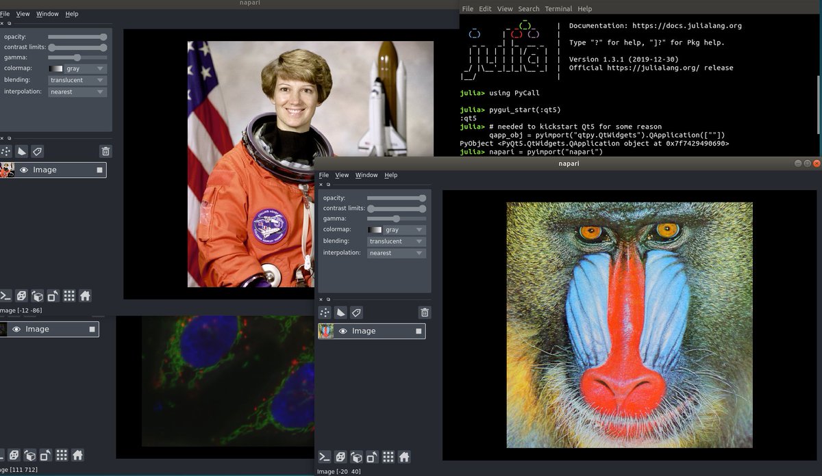This screenshot has width=822, height=476.
Task: Open interpolation dropdown in the astronaut window
Action: click(x=77, y=92)
